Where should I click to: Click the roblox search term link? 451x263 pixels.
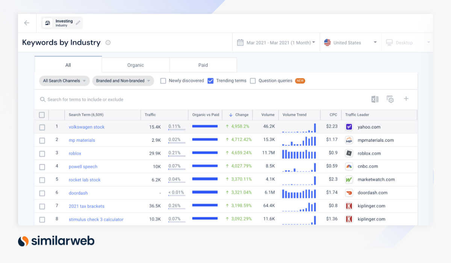[x=74, y=153]
